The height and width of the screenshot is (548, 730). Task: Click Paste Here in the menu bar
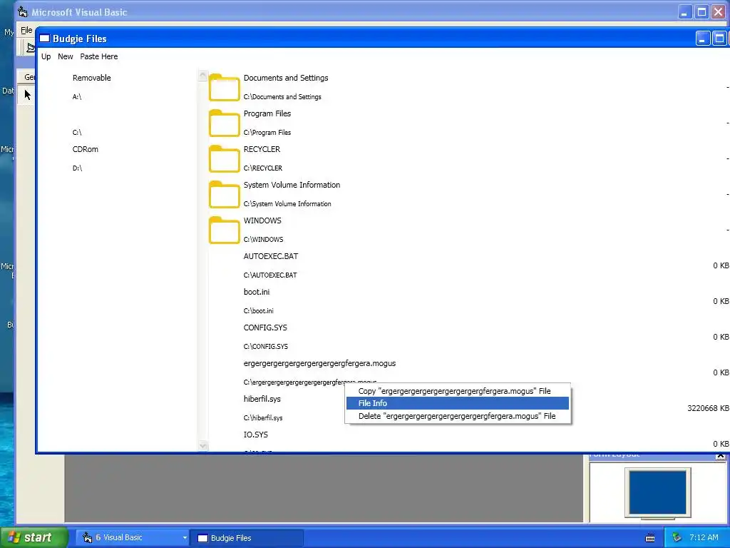pos(98,56)
